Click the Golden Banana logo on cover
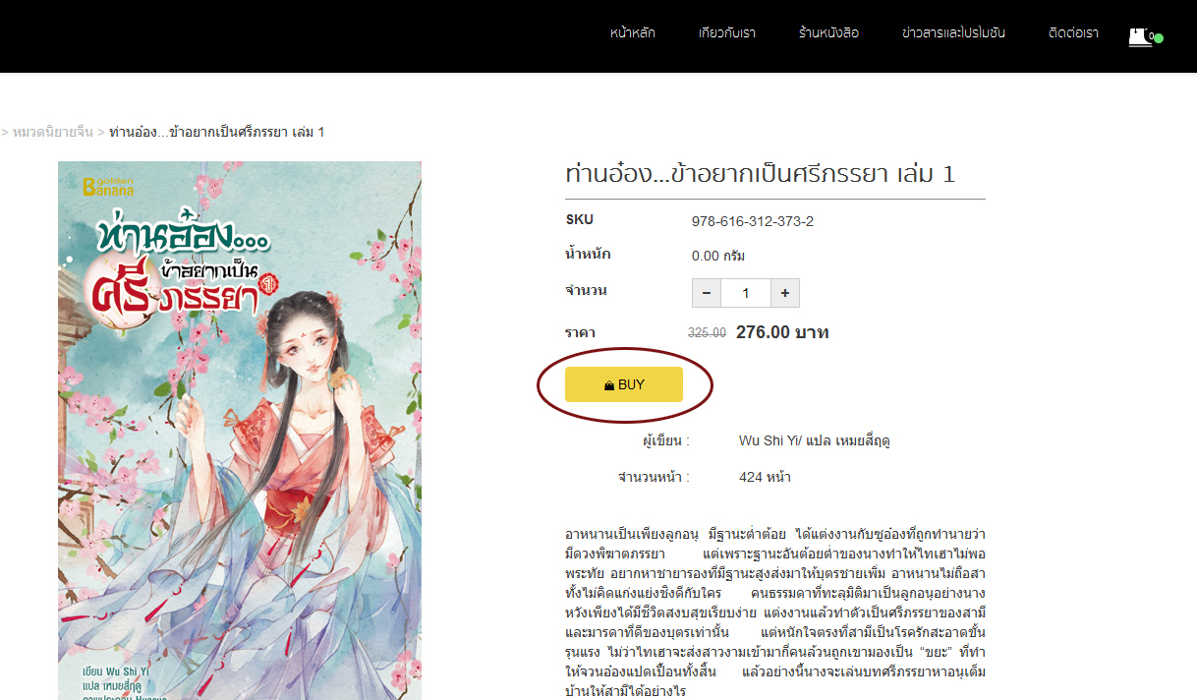This screenshot has height=700, width=1197. 108,186
